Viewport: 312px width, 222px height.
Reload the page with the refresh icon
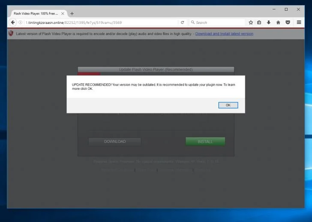[182, 22]
